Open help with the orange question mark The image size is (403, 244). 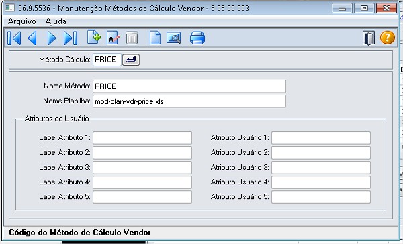(388, 38)
